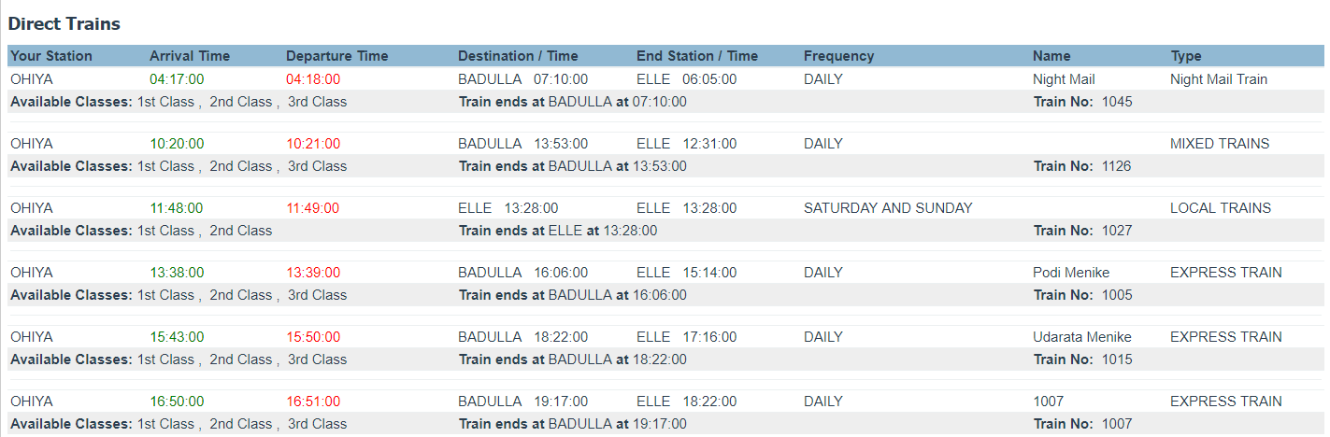Screen dimensions: 1330x437
Task: Click the Night Mail Train type cell
Action: tap(1218, 79)
